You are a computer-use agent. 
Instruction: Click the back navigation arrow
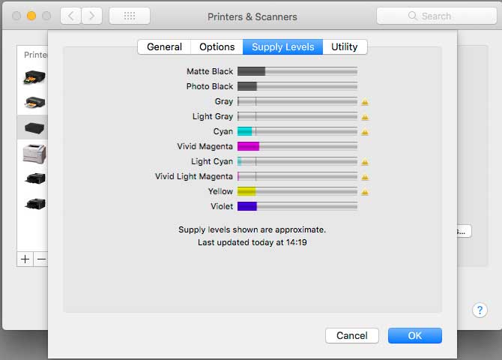[70, 16]
